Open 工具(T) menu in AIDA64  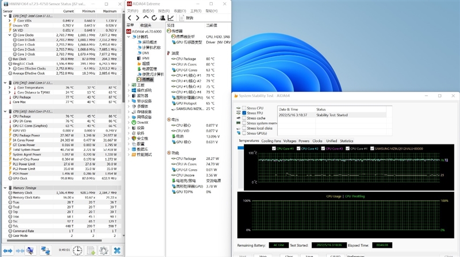tap(195, 11)
